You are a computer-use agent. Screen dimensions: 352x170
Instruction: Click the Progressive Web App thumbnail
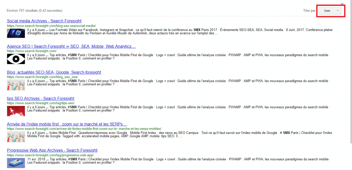(x=16, y=162)
